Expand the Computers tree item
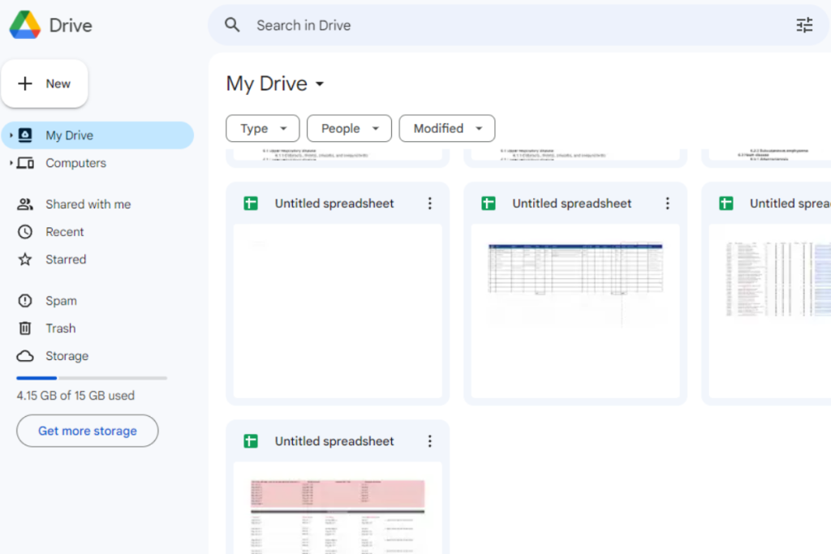Screen dimensions: 831x554 coord(11,163)
